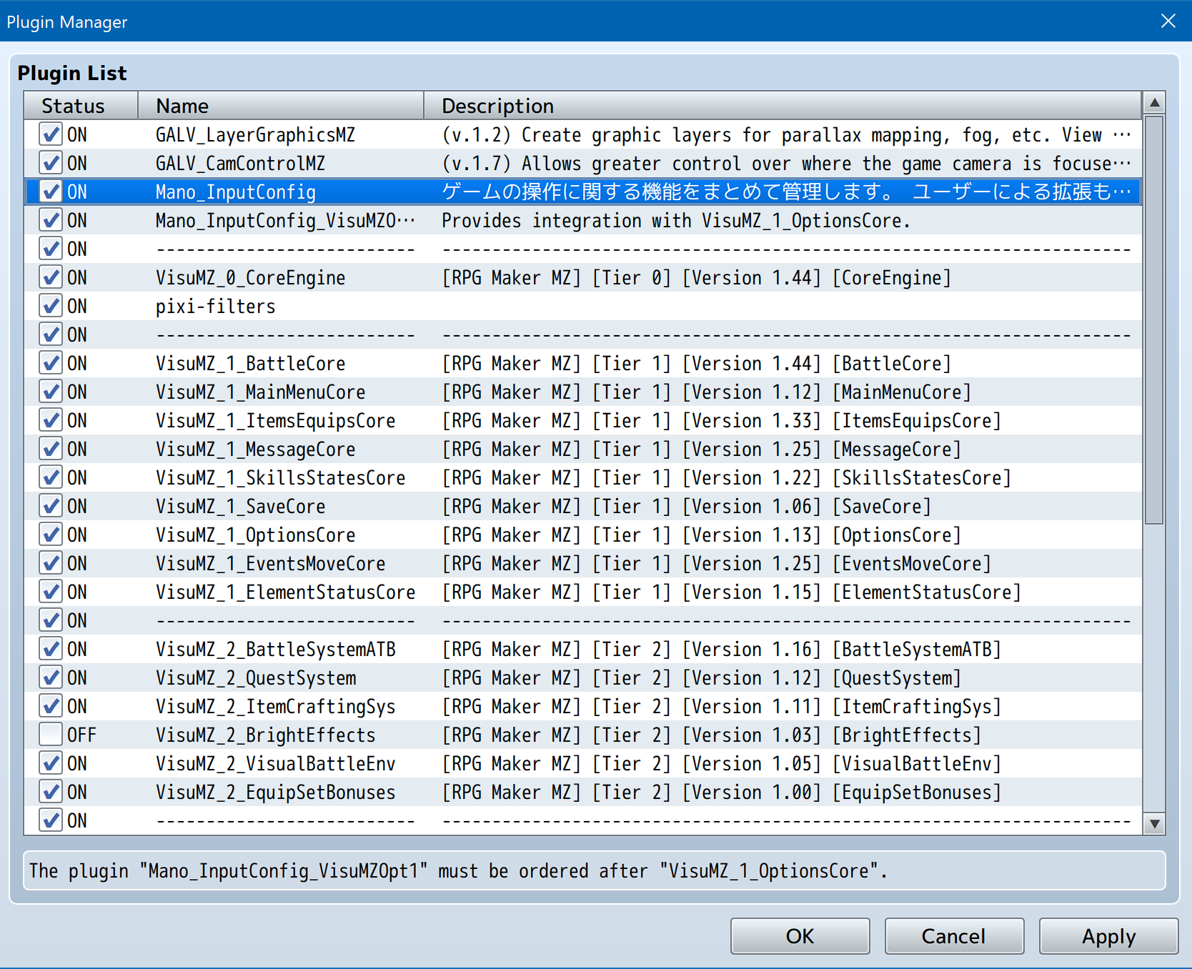Click the description ending in [ItemCraftingSys]

(721, 706)
